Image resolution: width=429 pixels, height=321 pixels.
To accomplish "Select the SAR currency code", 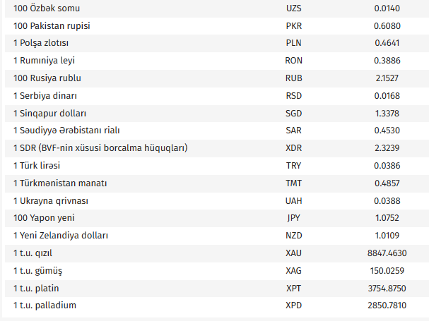I will [293, 131].
